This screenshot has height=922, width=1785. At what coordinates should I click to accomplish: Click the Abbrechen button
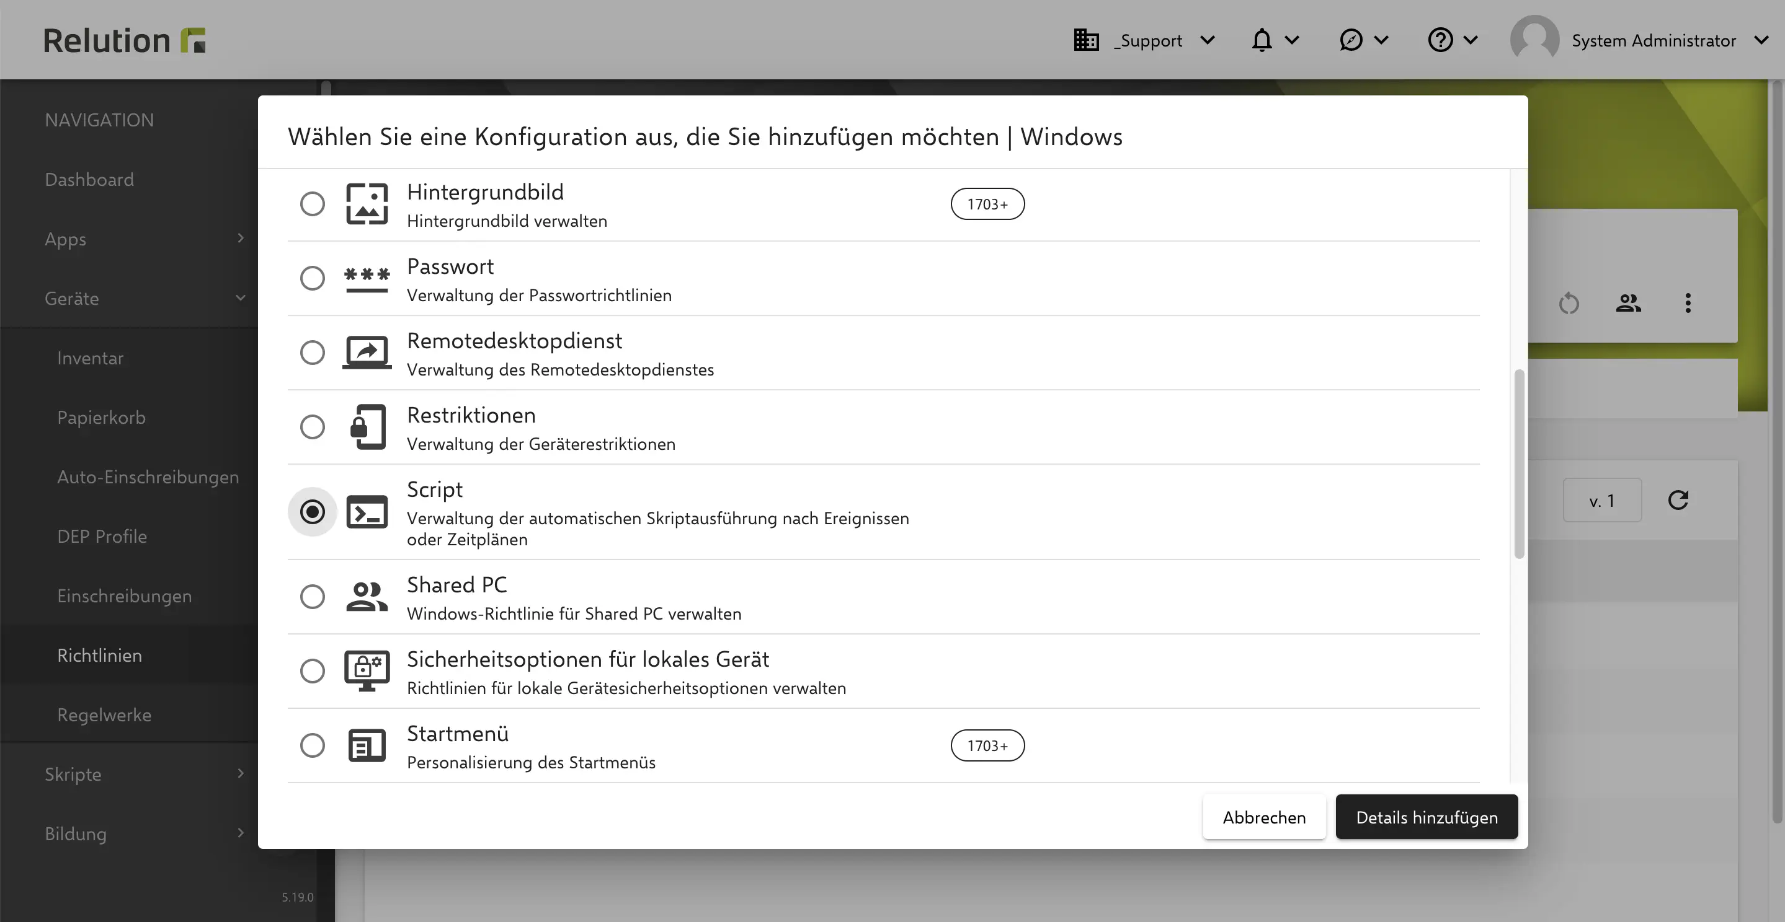[x=1264, y=817]
